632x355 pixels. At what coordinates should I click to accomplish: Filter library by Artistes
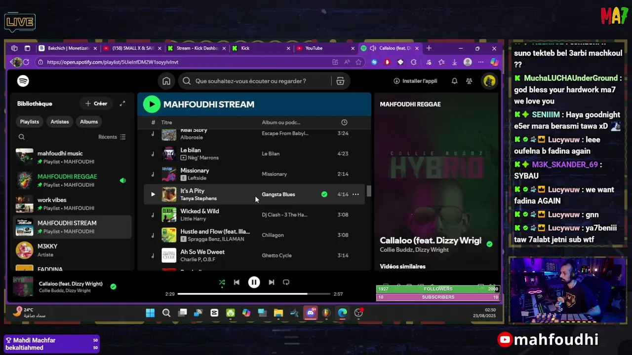[x=60, y=122]
